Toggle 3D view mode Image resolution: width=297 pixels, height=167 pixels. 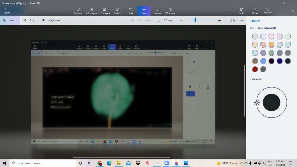pyautogui.click(x=165, y=20)
